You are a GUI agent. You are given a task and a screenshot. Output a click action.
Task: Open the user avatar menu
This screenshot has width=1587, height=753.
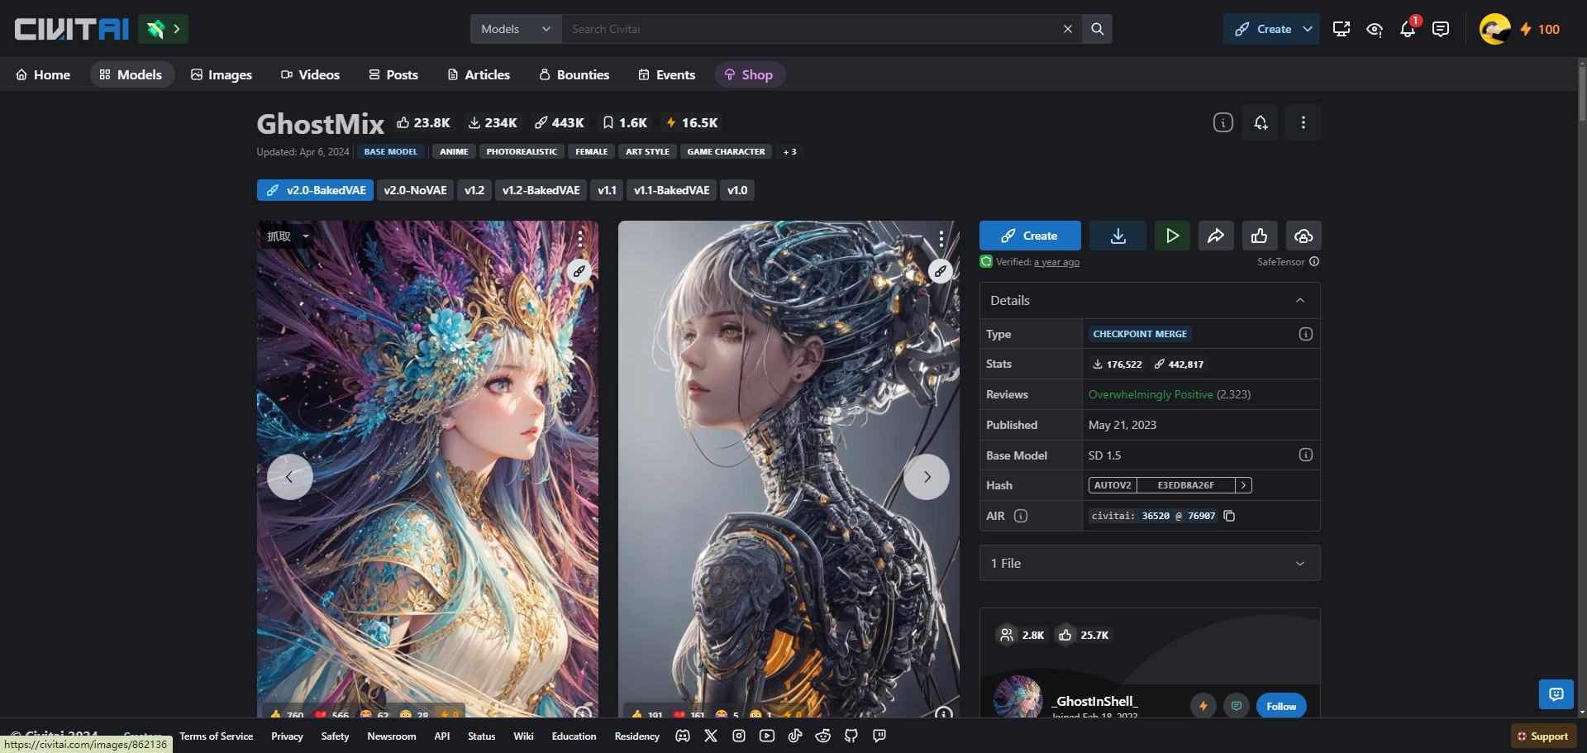pos(1494,29)
